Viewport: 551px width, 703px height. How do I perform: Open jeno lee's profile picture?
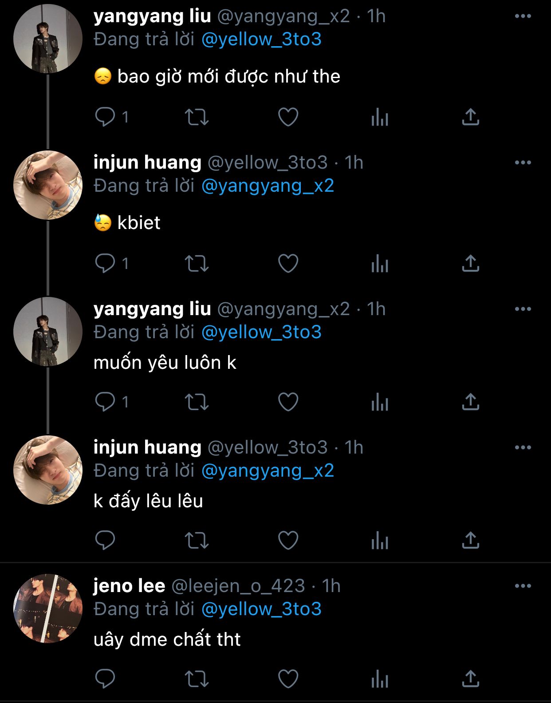(48, 608)
